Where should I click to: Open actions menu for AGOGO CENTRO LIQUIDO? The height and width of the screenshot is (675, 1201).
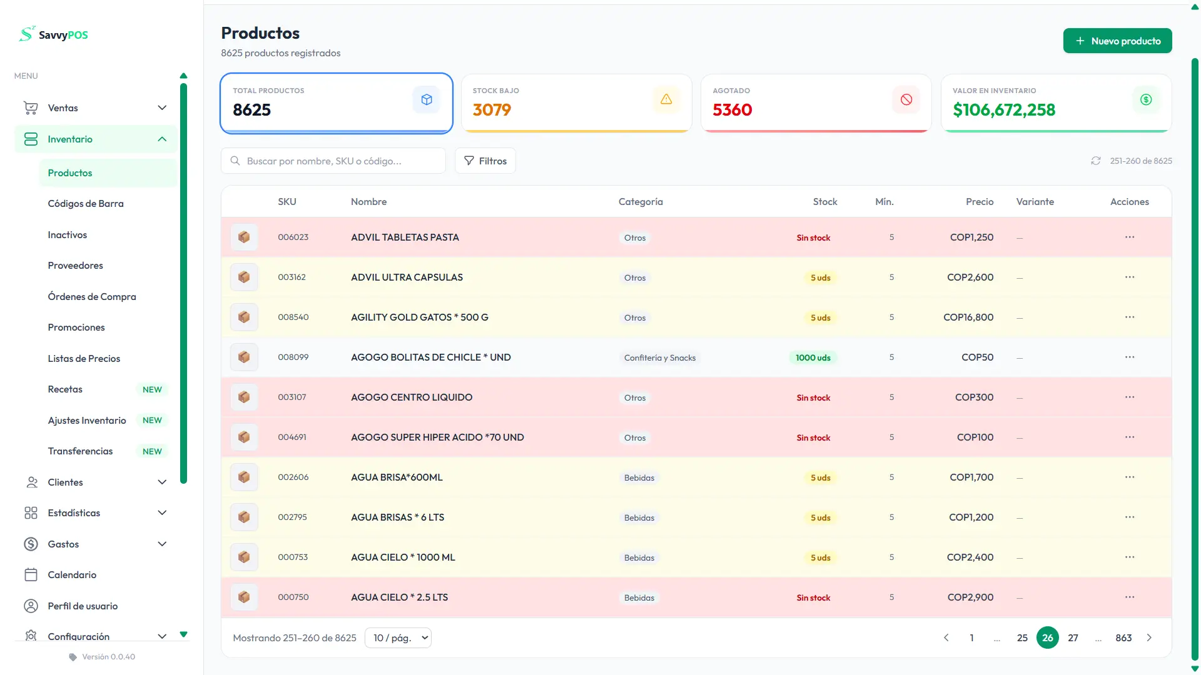tap(1129, 397)
